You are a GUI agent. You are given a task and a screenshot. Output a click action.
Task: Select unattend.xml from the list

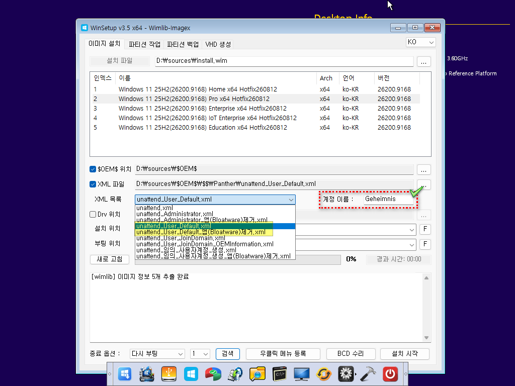(215, 208)
